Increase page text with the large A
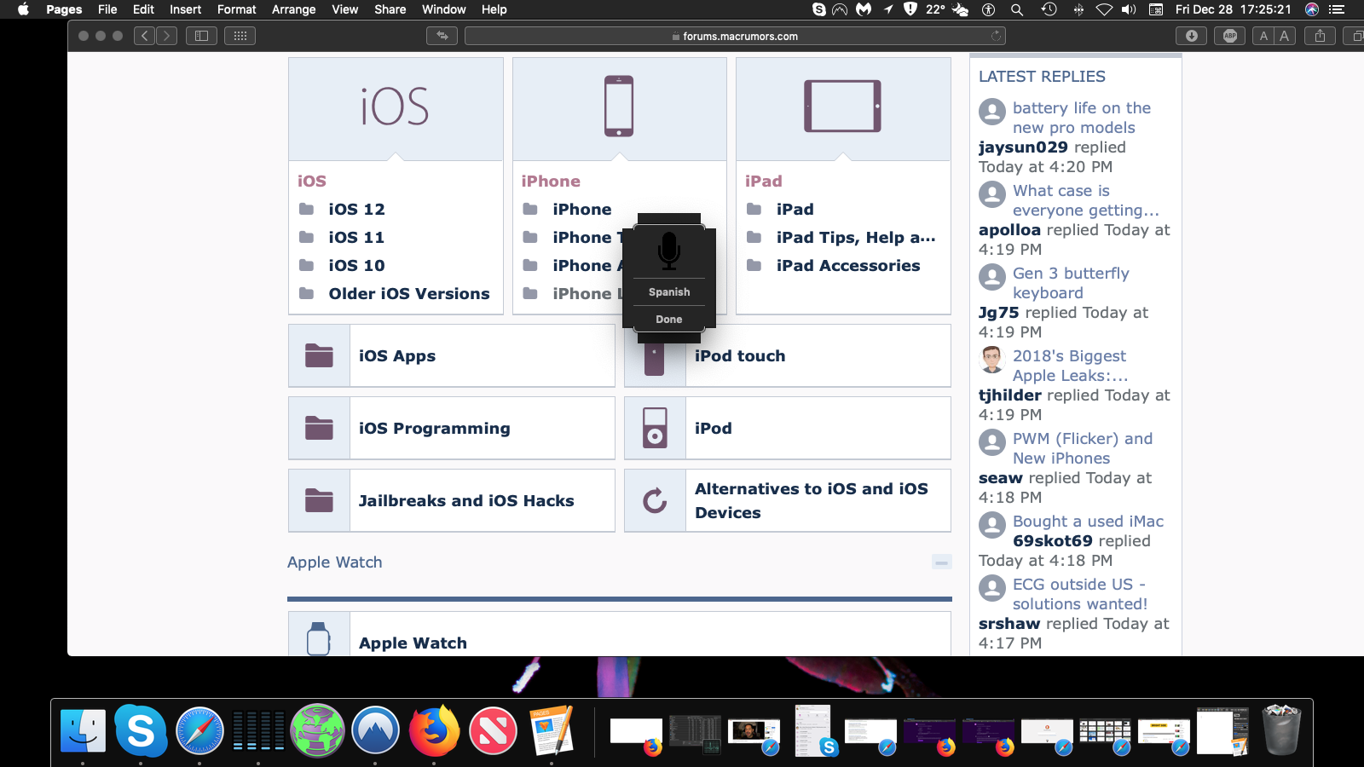 (x=1284, y=36)
